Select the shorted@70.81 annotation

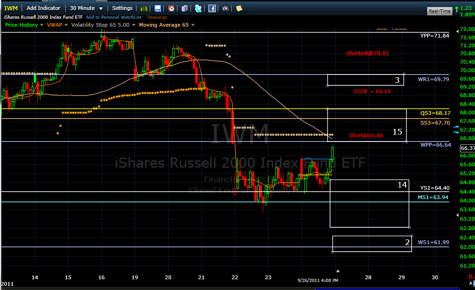(x=368, y=53)
